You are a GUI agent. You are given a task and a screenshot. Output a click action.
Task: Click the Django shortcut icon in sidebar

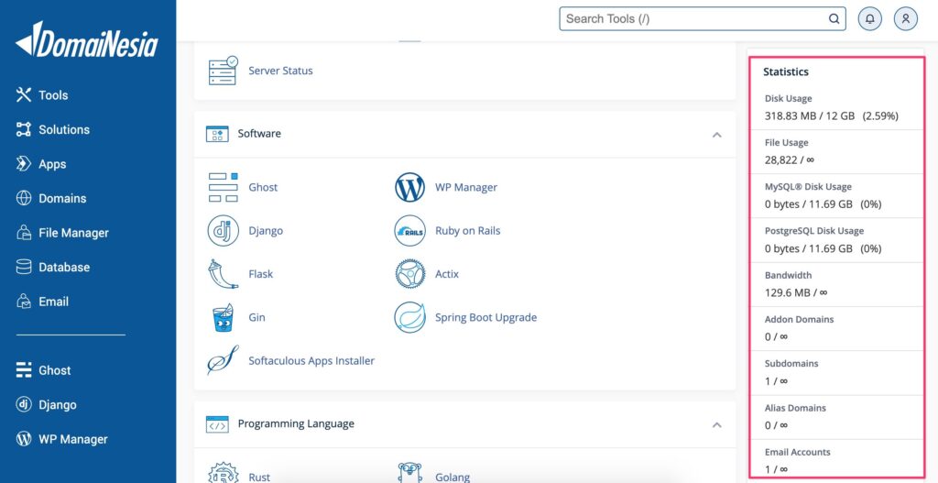pos(24,404)
